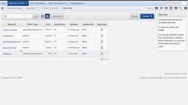Click the Reset button

tap(135, 16)
